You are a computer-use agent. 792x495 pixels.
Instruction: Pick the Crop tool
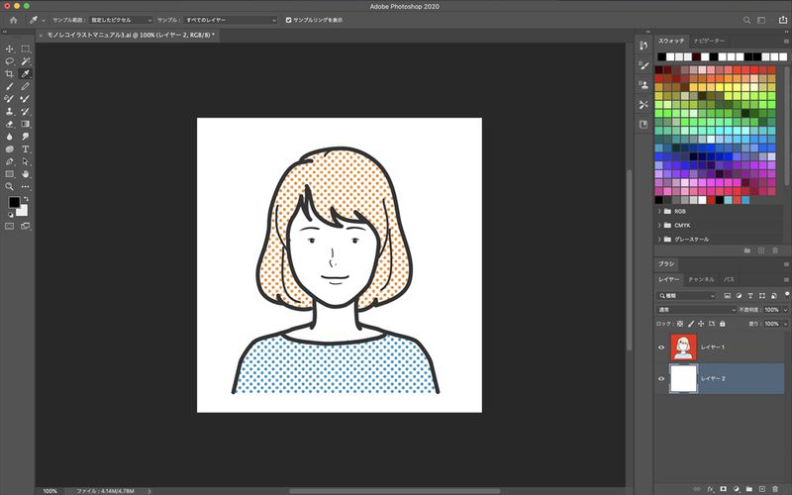tap(10, 74)
